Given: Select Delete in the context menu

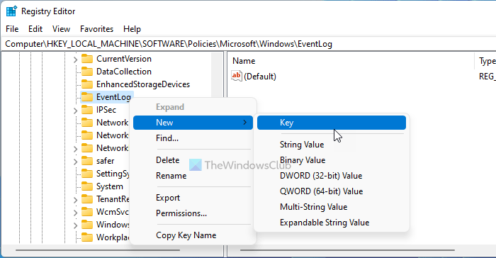Looking at the screenshot, I should pos(193,160).
